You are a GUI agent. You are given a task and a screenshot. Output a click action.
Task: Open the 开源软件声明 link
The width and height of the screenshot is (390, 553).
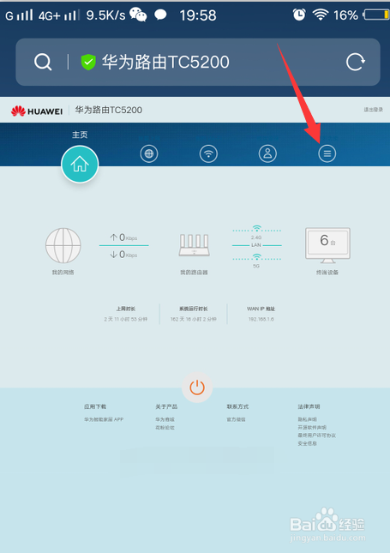312,428
